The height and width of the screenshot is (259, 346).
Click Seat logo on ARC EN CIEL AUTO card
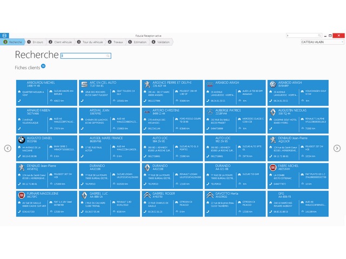[x=84, y=84]
